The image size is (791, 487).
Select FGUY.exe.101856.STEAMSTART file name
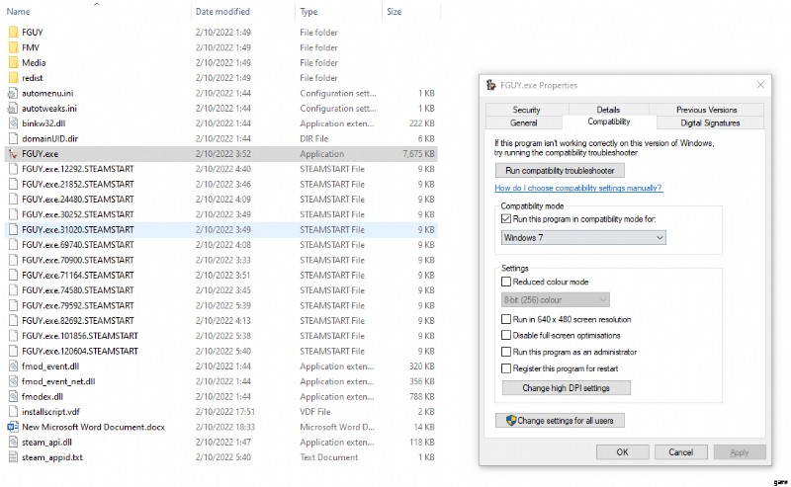tap(80, 336)
